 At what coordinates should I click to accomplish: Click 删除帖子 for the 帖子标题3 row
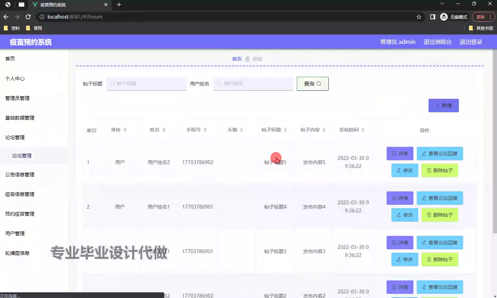pyautogui.click(x=440, y=259)
